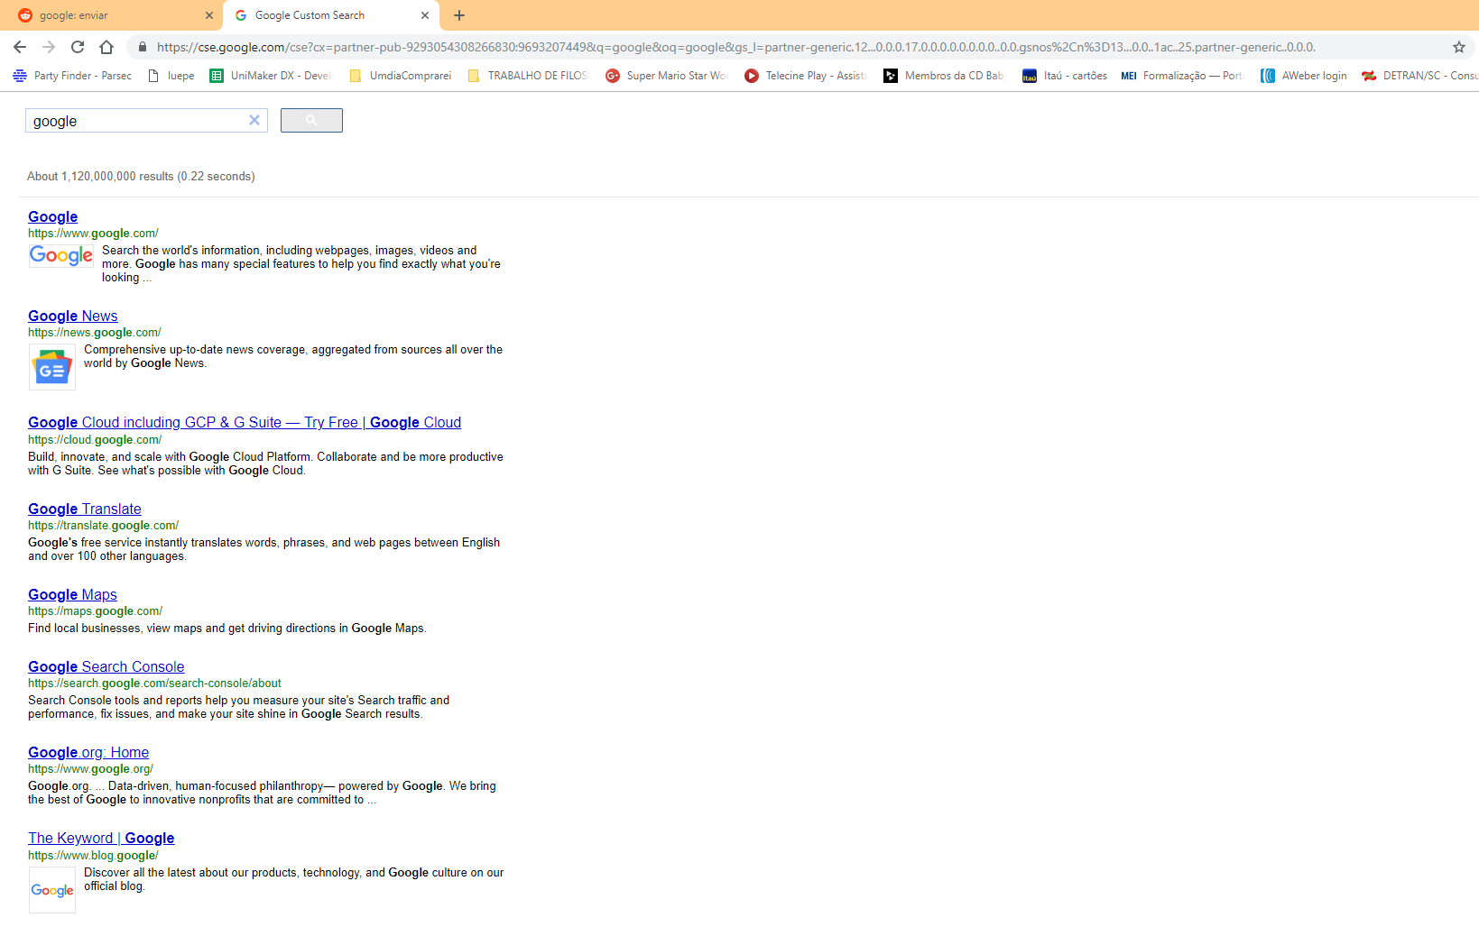Screen dimensions: 1479x936
Task: Open the browser home page
Action: click(x=106, y=47)
